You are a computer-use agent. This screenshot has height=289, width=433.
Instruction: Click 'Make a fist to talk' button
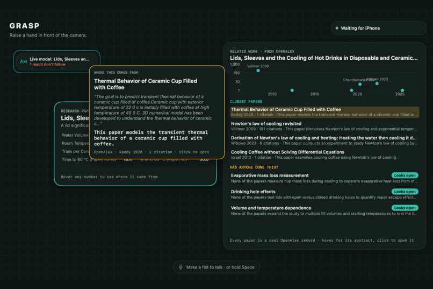216,267
